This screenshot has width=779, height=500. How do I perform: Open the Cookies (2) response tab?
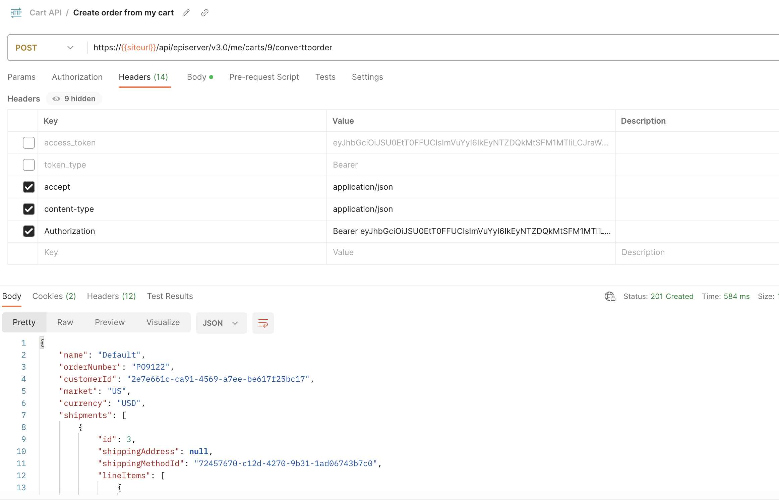54,296
